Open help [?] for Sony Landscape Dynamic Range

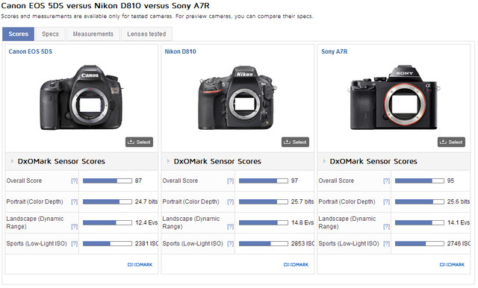click(x=387, y=227)
